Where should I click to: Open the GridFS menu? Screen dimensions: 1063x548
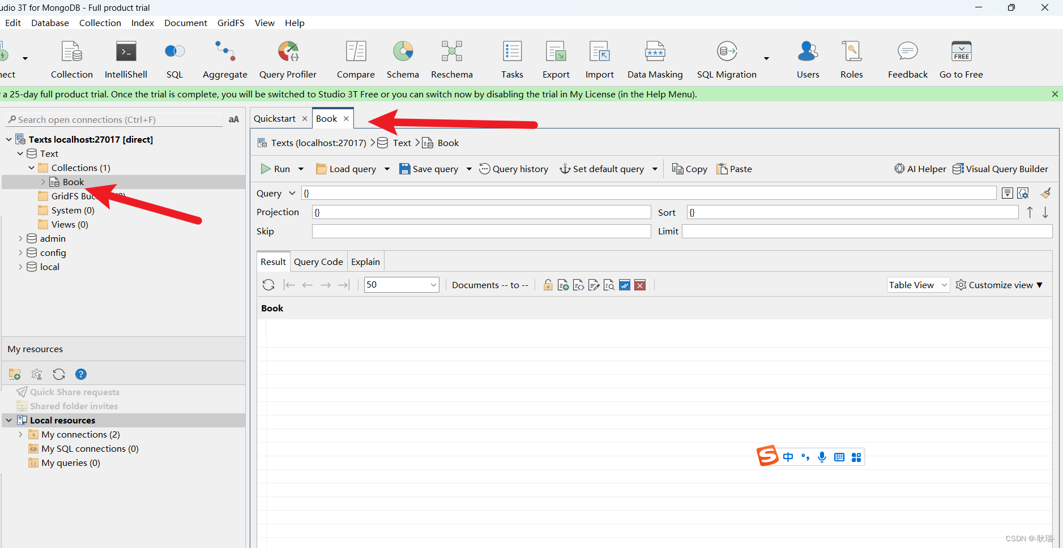pos(231,23)
